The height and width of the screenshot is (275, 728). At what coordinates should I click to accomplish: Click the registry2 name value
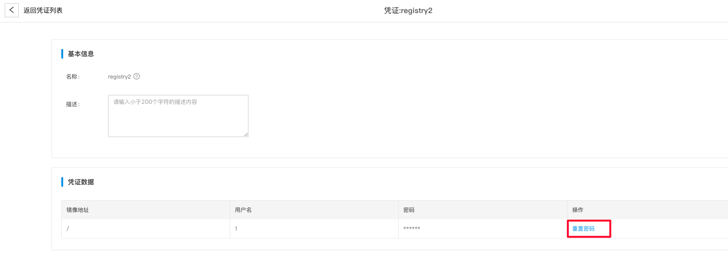pos(119,77)
